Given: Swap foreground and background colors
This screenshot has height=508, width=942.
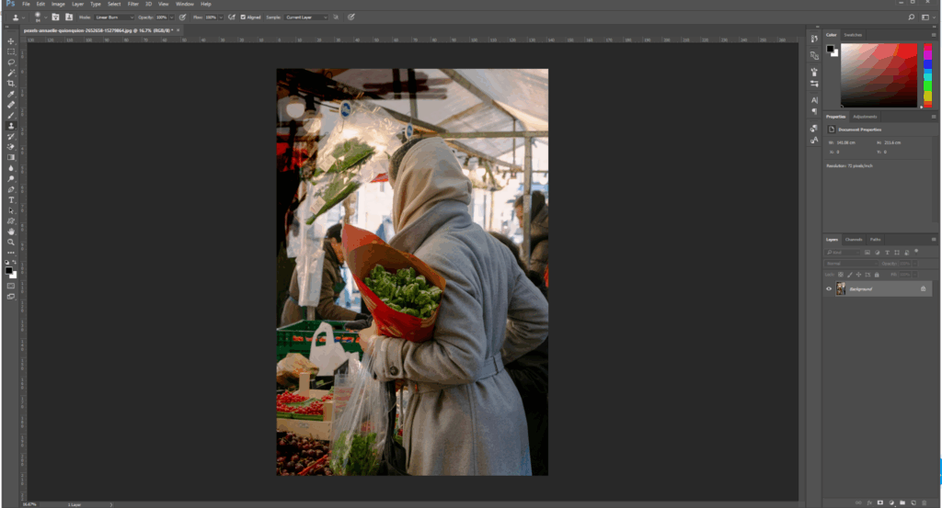Looking at the screenshot, I should (15, 262).
